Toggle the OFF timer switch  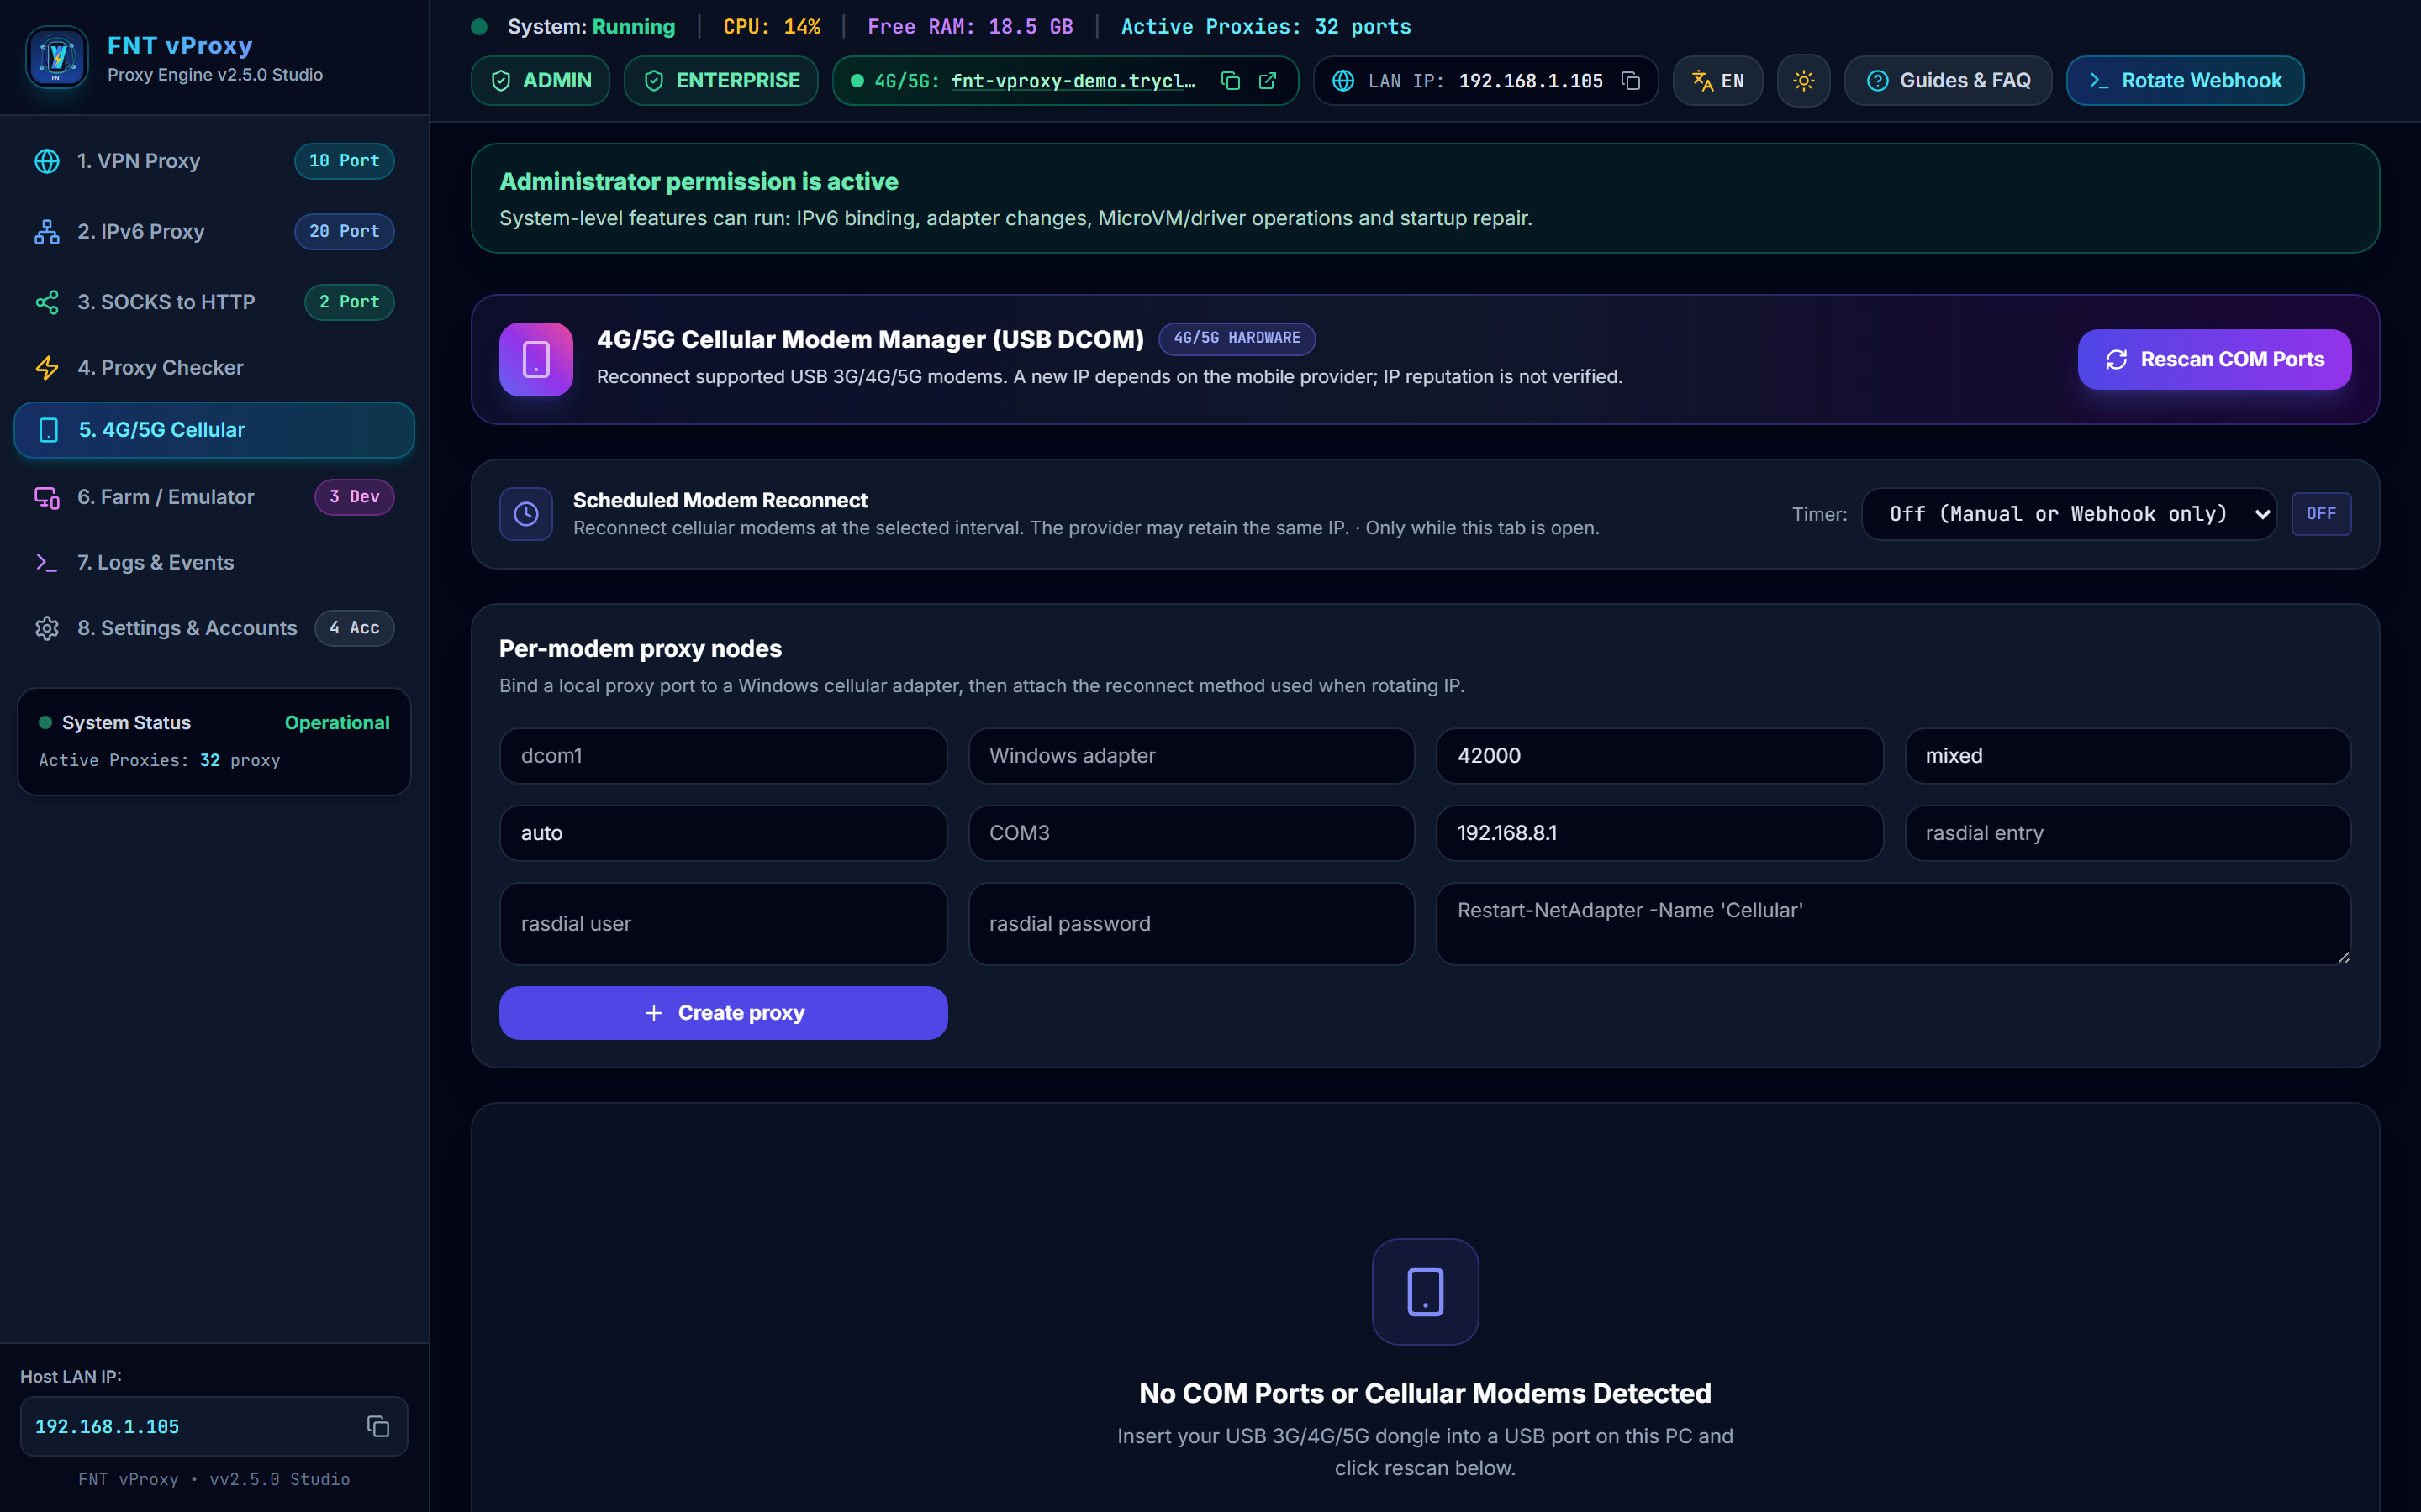click(x=2321, y=514)
